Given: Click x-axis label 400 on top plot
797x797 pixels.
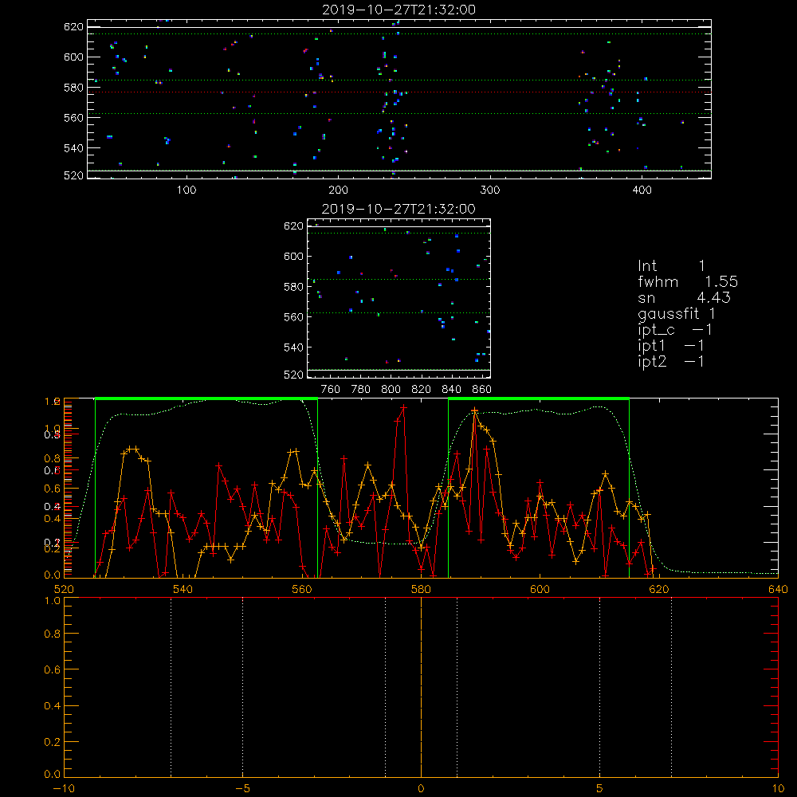Looking at the screenshot, I should (642, 190).
